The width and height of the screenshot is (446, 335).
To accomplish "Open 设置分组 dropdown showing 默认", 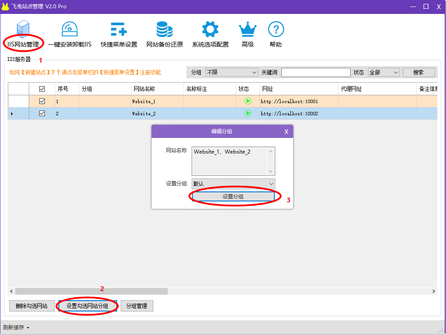I will pyautogui.click(x=233, y=184).
